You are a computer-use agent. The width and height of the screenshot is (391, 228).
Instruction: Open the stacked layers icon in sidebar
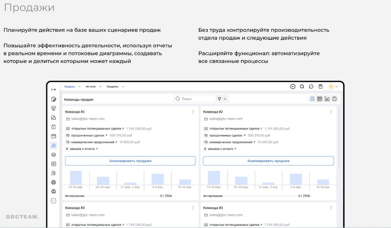pyautogui.click(x=53, y=154)
